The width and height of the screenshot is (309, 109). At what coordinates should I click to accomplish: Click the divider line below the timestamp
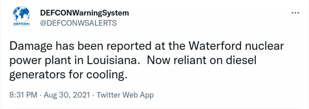(x=154, y=108)
